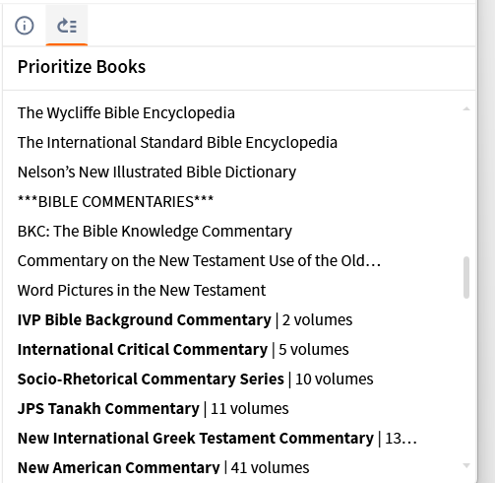Select Commentary on New Testament Use entry
495x483 pixels.
199,260
